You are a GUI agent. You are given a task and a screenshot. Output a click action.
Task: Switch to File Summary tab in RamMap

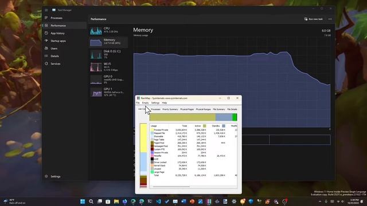point(219,109)
